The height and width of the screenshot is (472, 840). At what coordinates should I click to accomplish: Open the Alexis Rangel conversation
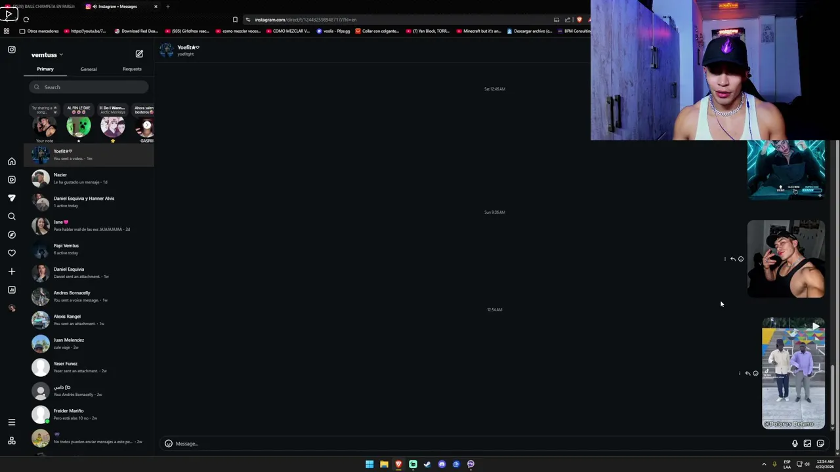pyautogui.click(x=89, y=320)
